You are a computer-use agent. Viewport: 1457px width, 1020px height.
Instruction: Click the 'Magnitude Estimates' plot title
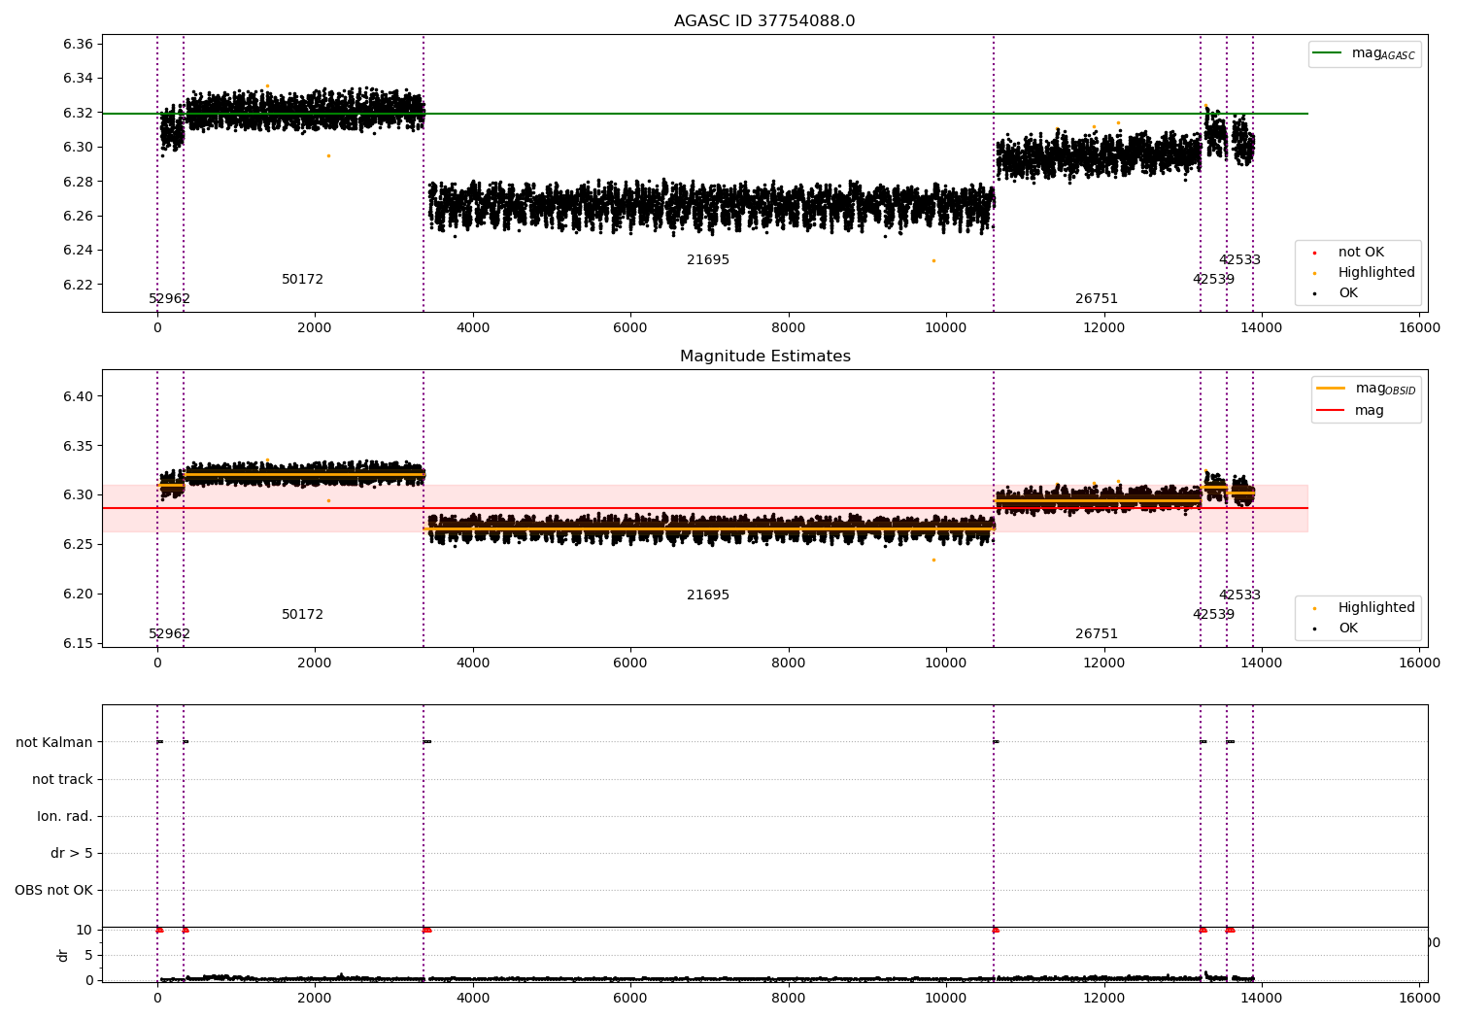(x=764, y=357)
